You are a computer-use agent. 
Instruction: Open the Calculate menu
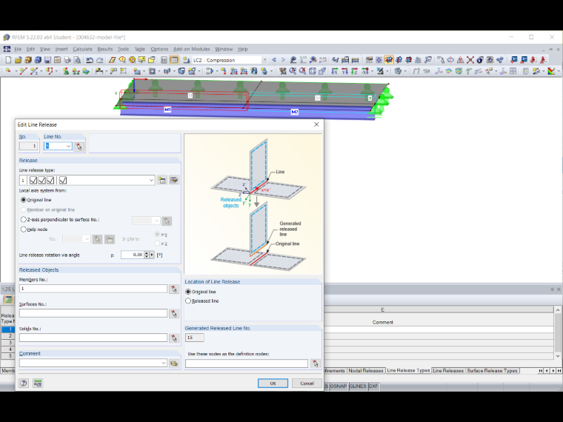click(x=82, y=49)
